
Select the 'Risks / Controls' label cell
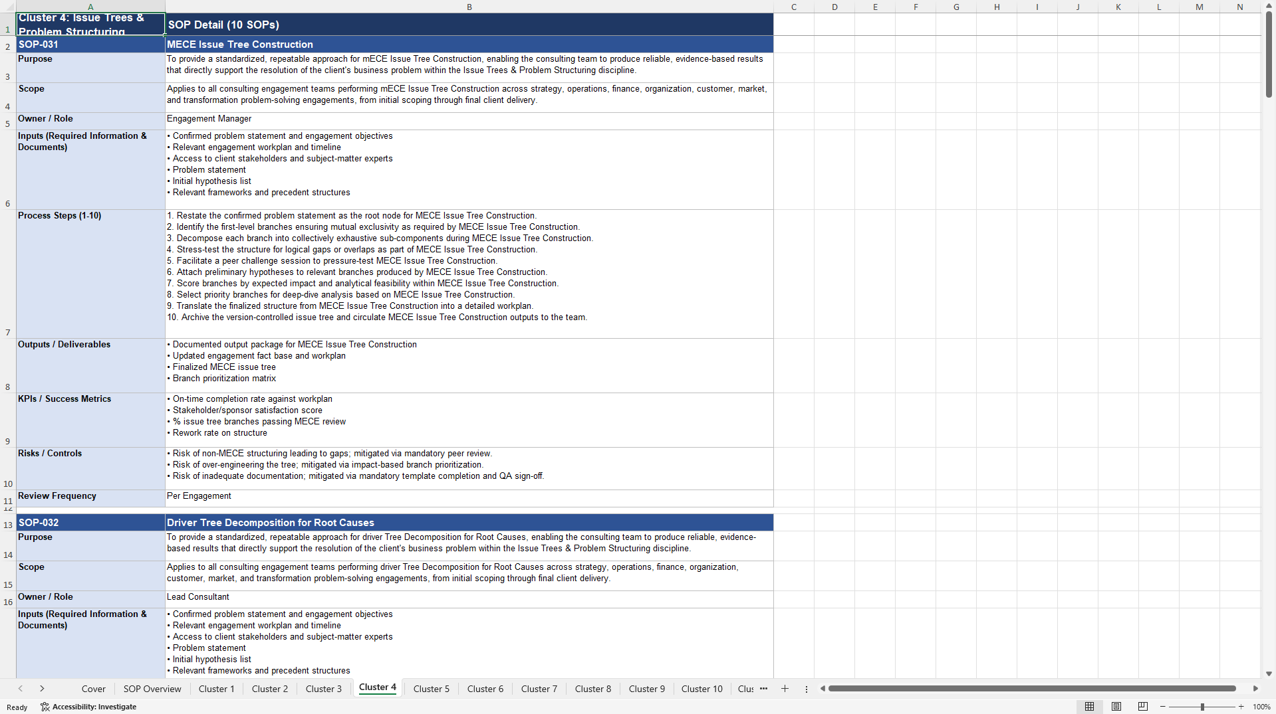click(x=90, y=469)
